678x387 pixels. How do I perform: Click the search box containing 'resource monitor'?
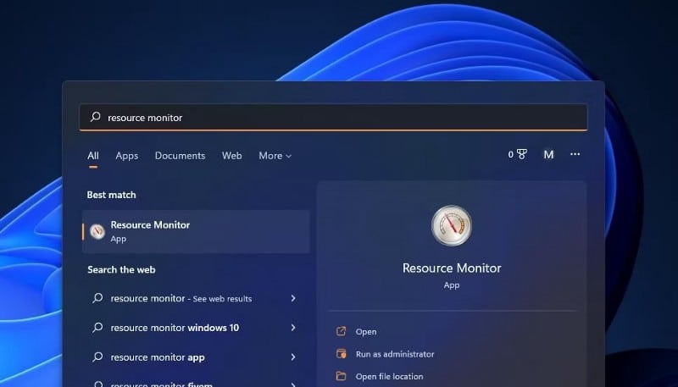click(333, 118)
